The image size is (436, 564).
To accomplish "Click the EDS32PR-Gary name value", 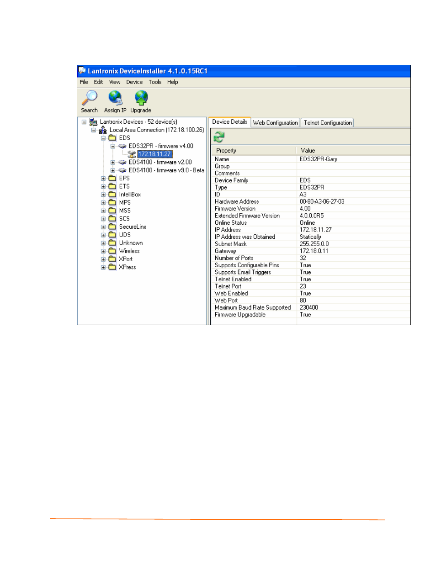I will coord(319,159).
